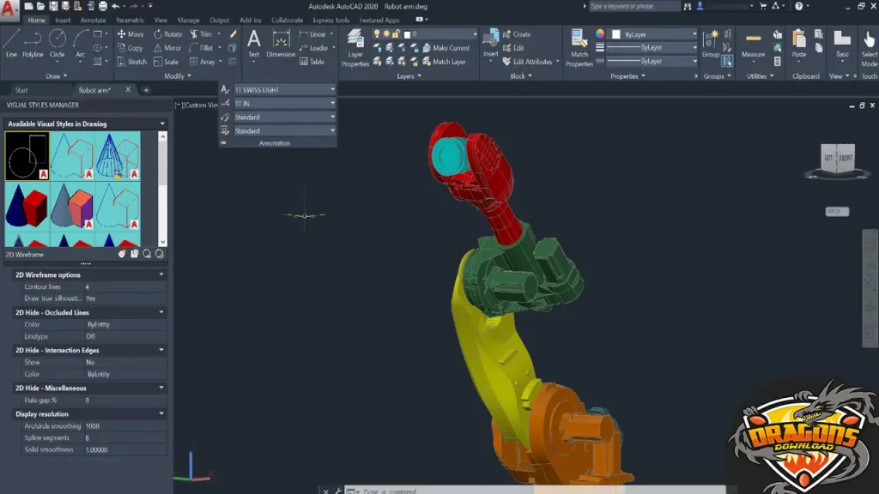
Task: Collapse the Display resolution section
Action: [x=160, y=413]
